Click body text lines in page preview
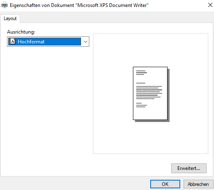This screenshot has width=214, height=190. coord(149,93)
